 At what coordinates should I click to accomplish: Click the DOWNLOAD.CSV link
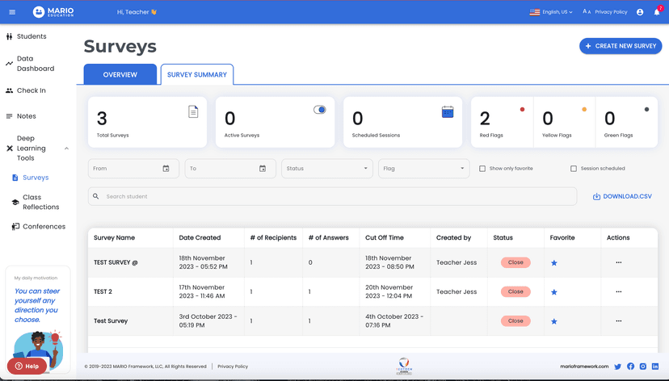point(622,196)
